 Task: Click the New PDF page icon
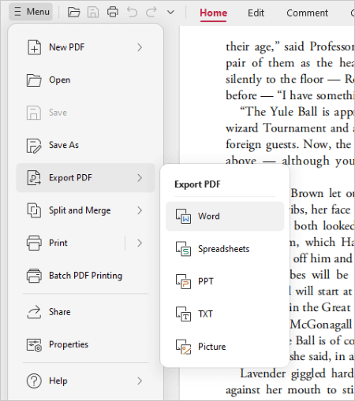[34, 47]
